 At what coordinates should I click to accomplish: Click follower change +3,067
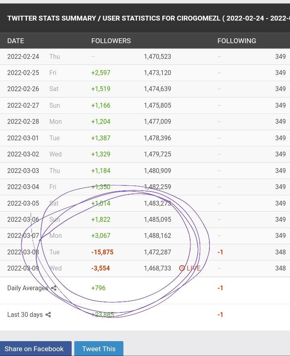pos(101,236)
